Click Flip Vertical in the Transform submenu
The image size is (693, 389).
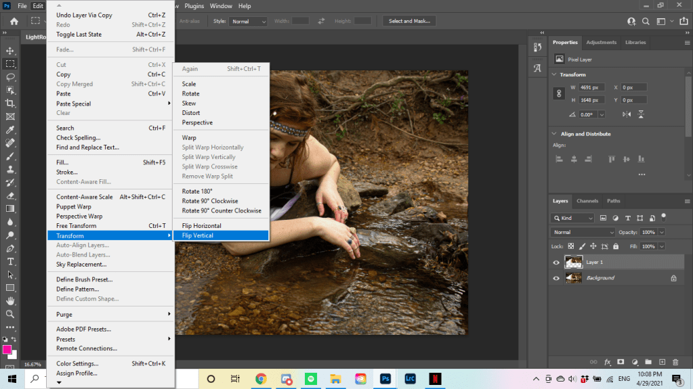(x=197, y=235)
